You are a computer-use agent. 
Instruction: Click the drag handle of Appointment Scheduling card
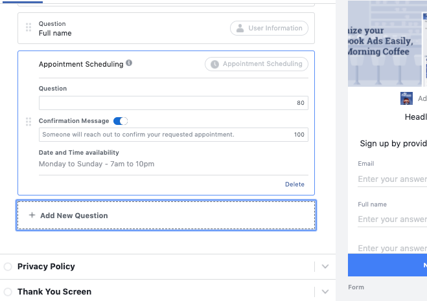point(29,122)
